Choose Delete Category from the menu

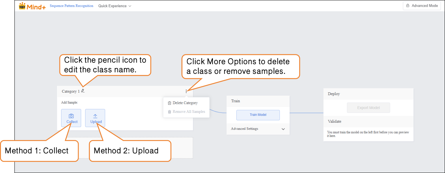click(185, 103)
